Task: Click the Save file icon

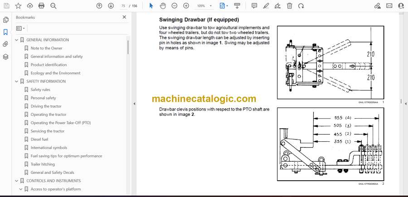Action: coord(6,6)
